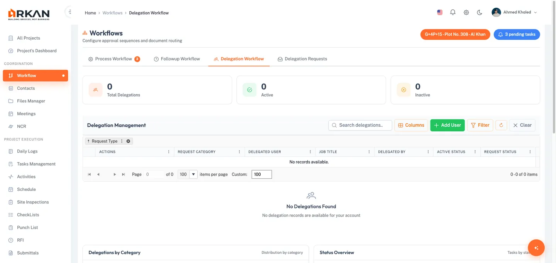
Task: Click the Add User button
Action: coord(447,125)
